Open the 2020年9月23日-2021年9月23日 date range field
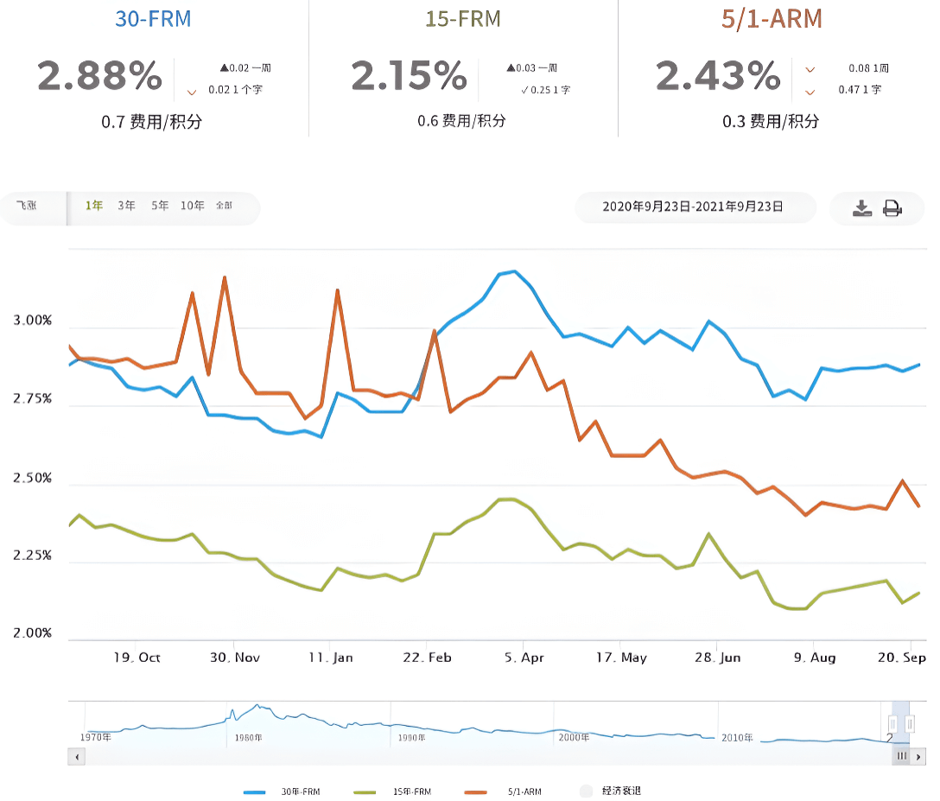 tap(695, 207)
